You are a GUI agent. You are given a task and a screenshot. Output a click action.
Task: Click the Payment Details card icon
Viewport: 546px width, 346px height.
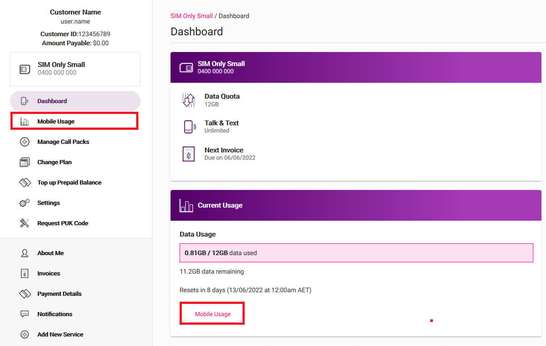(x=25, y=294)
